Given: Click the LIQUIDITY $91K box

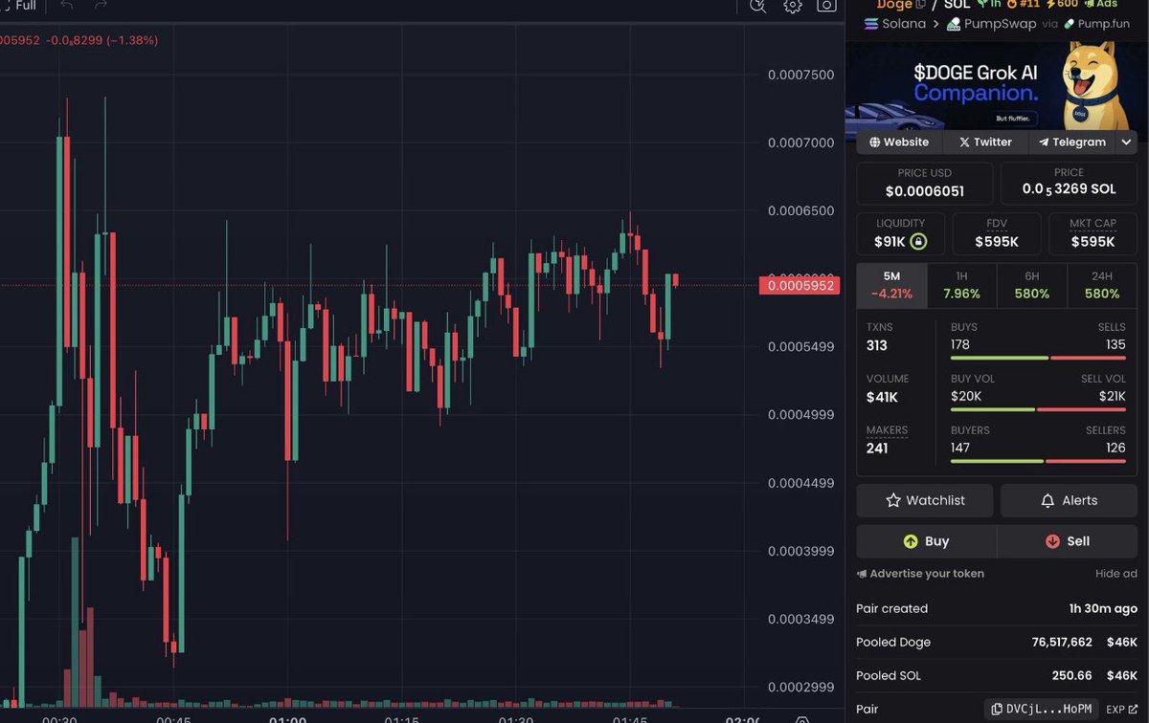Looking at the screenshot, I should (901, 233).
